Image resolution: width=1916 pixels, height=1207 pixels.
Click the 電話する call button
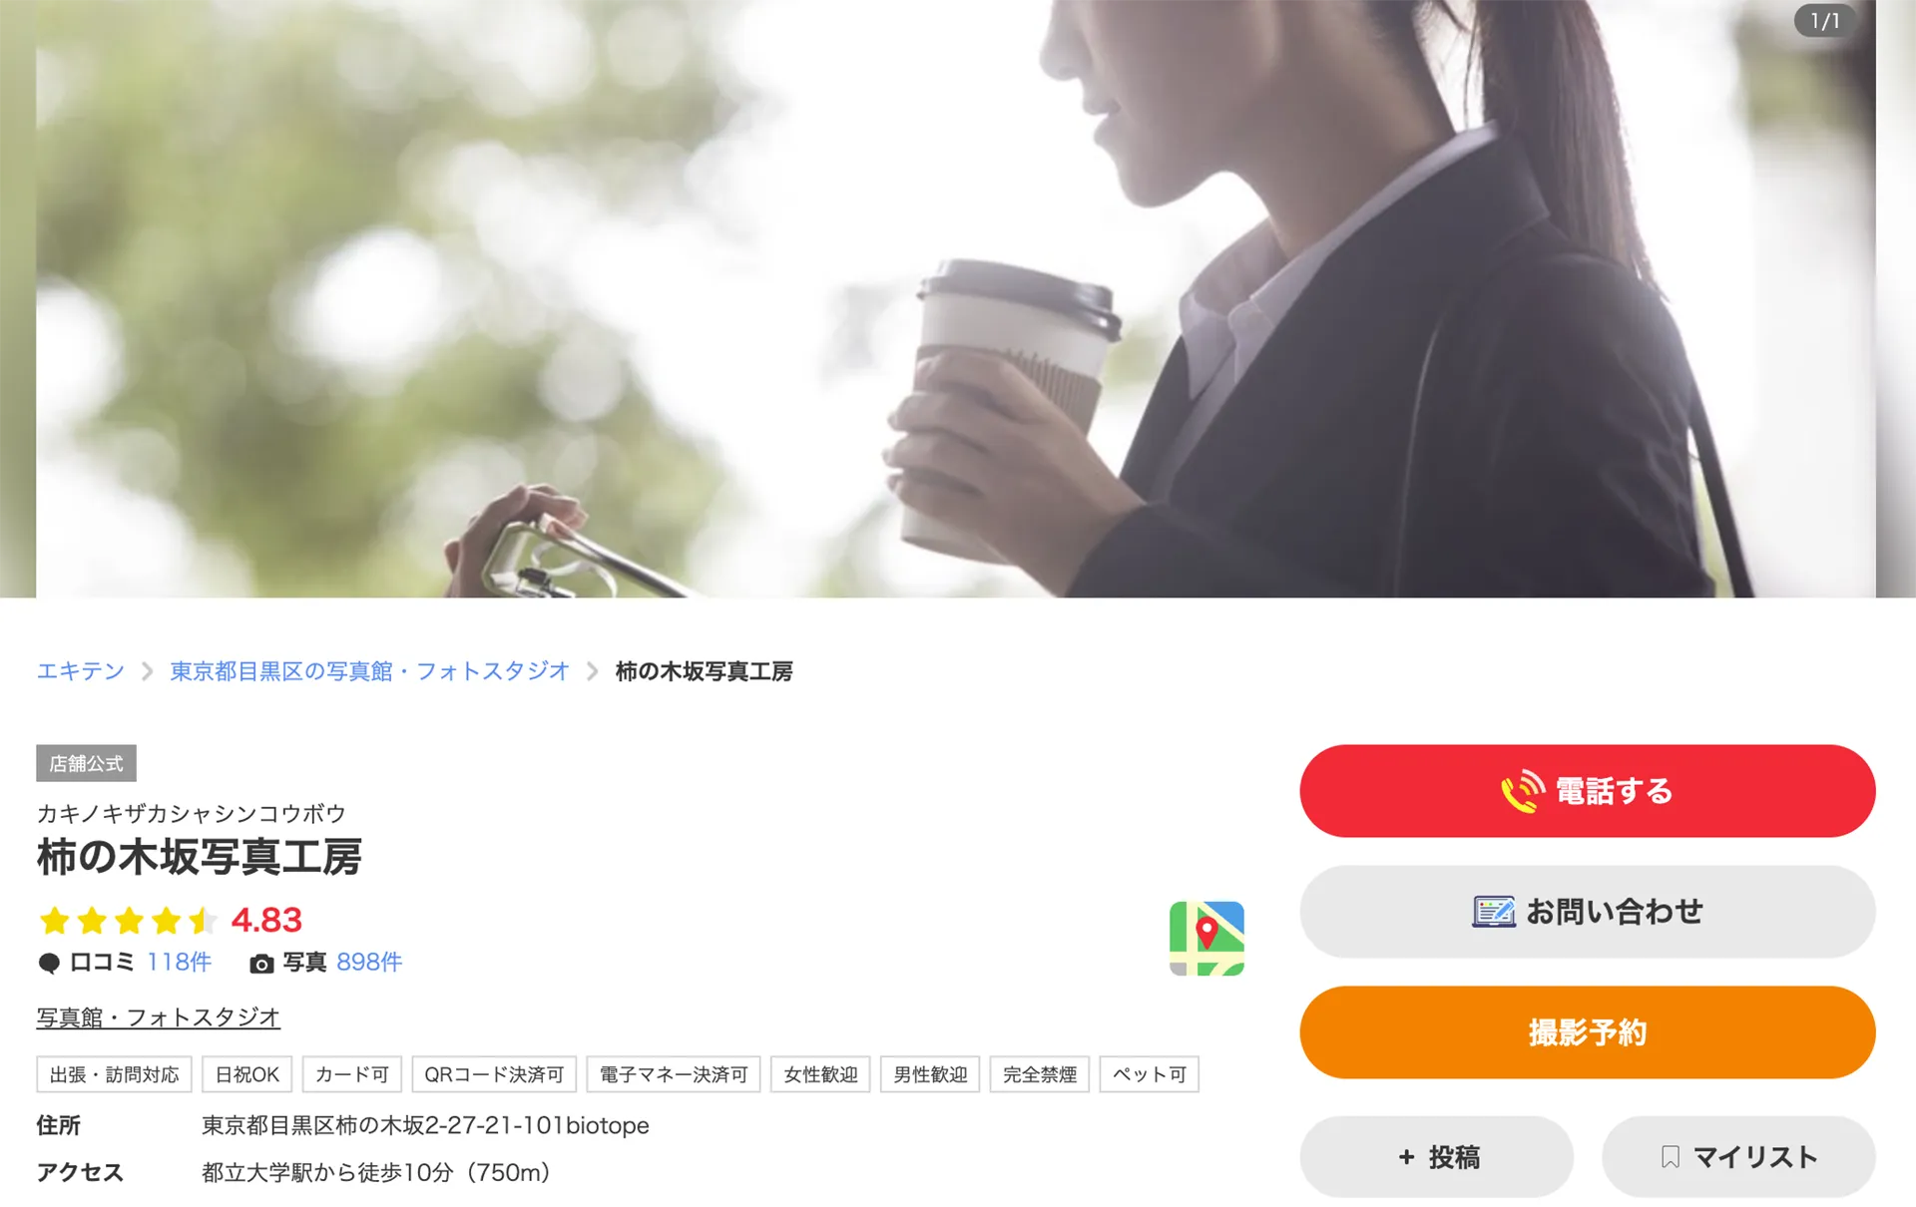1587,791
